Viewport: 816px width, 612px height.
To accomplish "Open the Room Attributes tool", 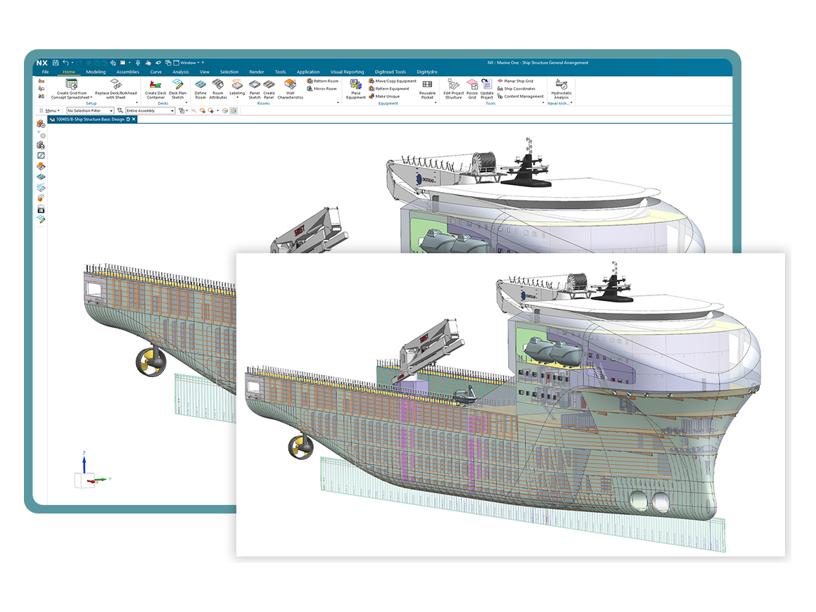I will click(218, 89).
